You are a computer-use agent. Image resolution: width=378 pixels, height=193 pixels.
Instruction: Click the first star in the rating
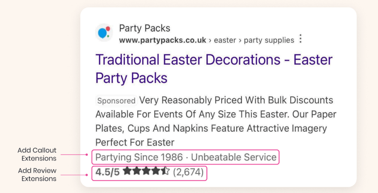[x=127, y=172]
